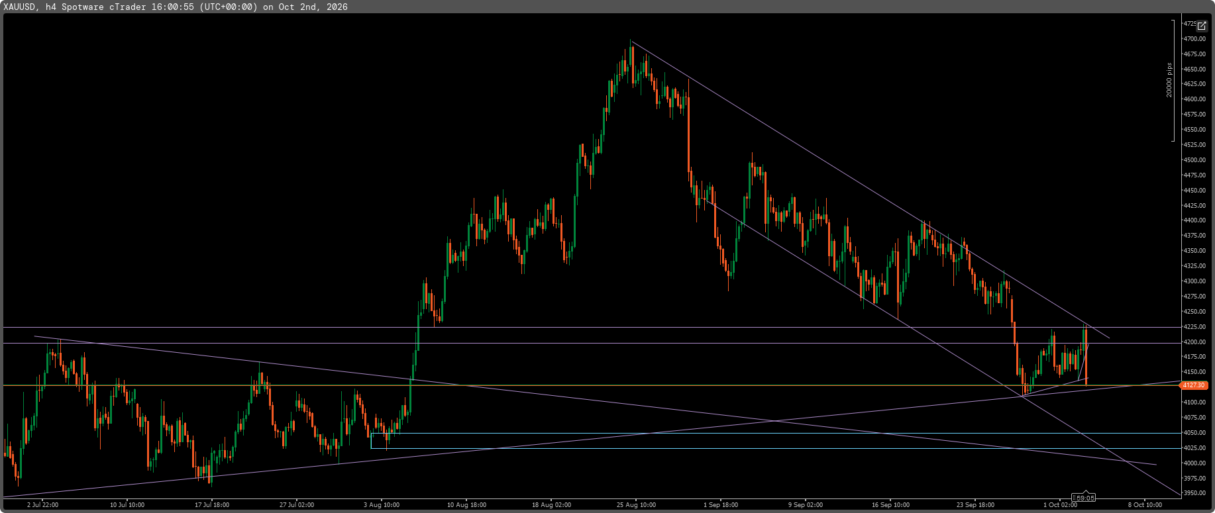The height and width of the screenshot is (513, 1215).
Task: Click the XAUUSD h4 chart title text
Action: pos(176,7)
